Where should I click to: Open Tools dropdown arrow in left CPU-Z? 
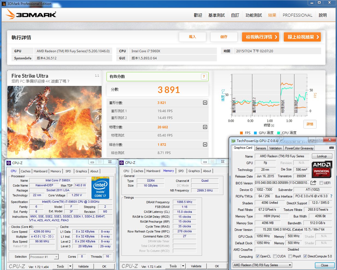pos(70,266)
